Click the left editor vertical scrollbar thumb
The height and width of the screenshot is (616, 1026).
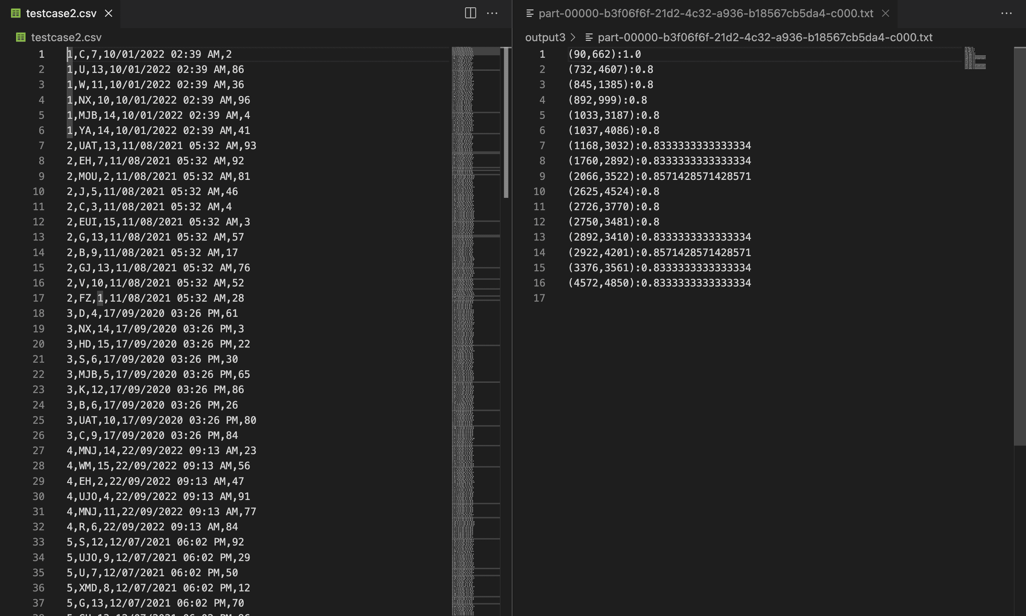click(x=506, y=123)
